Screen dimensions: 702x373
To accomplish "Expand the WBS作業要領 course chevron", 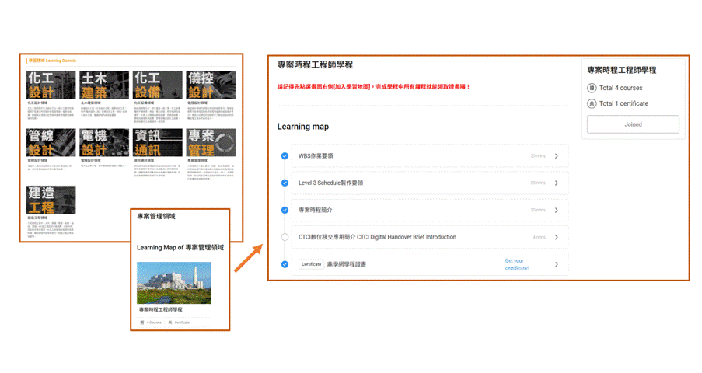I will click(557, 156).
